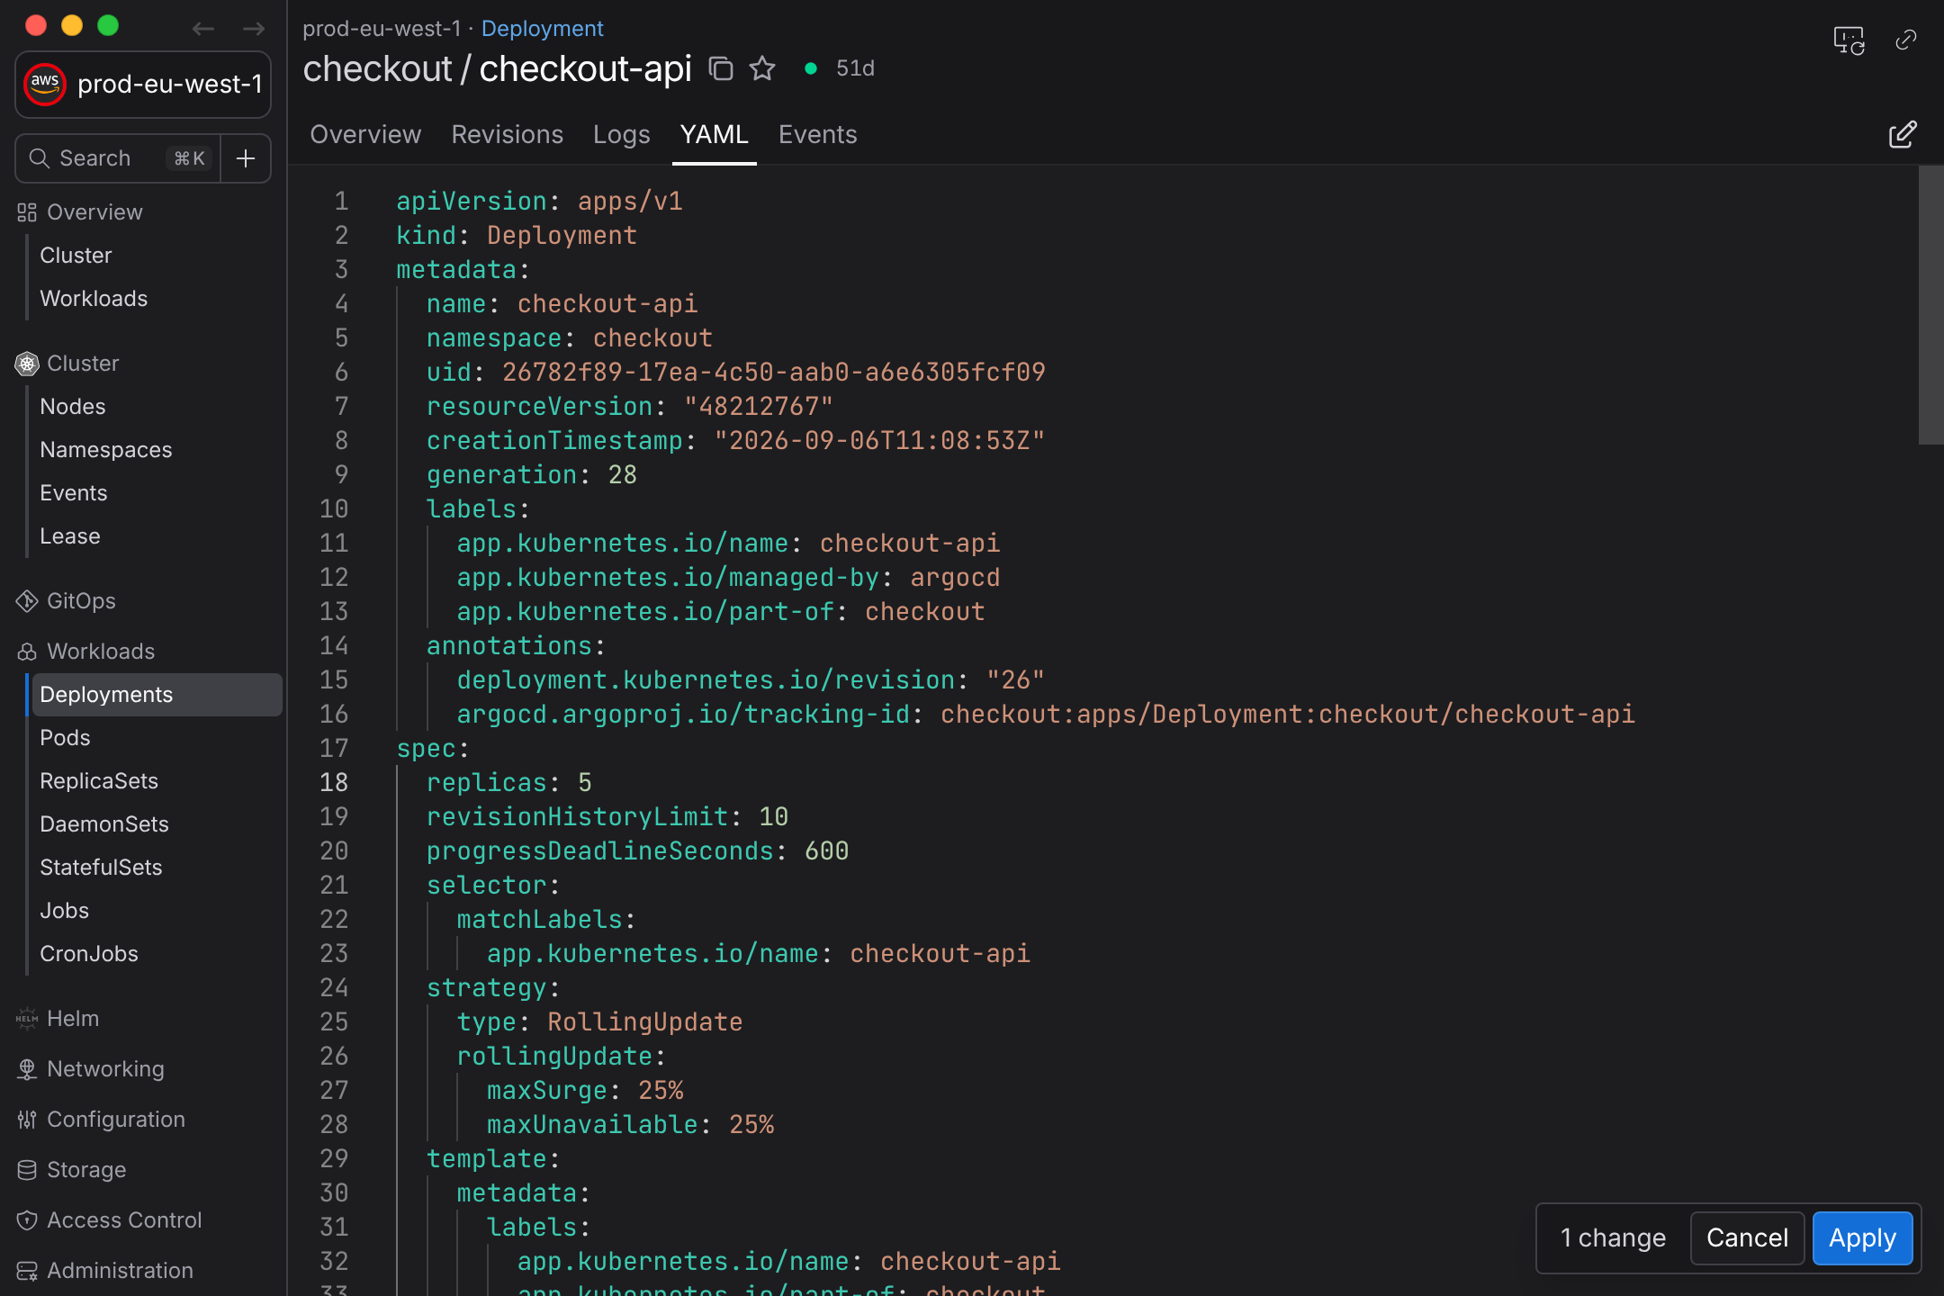The image size is (1944, 1296).
Task: Switch to the Revisions tab
Action: pyautogui.click(x=508, y=135)
